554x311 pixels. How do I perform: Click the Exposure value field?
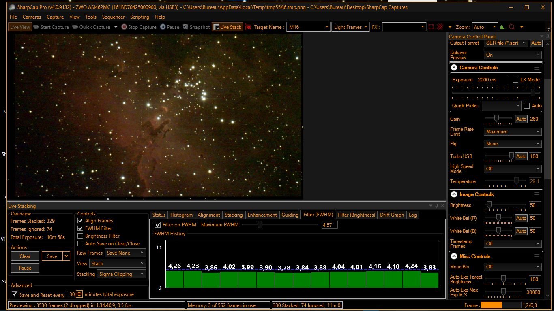click(x=492, y=80)
